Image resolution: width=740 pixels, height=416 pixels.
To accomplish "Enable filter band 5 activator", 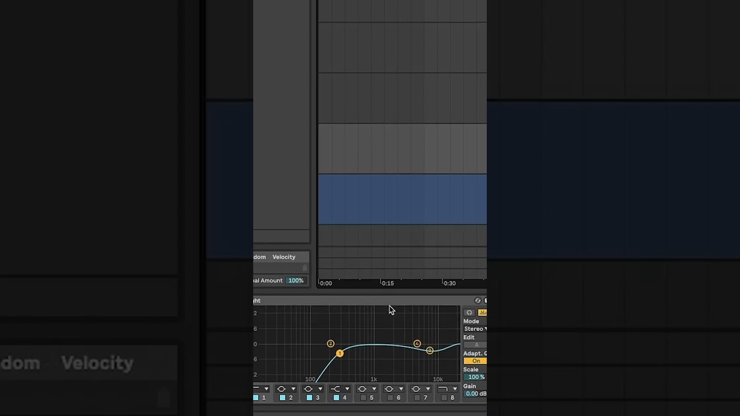I will (x=363, y=398).
